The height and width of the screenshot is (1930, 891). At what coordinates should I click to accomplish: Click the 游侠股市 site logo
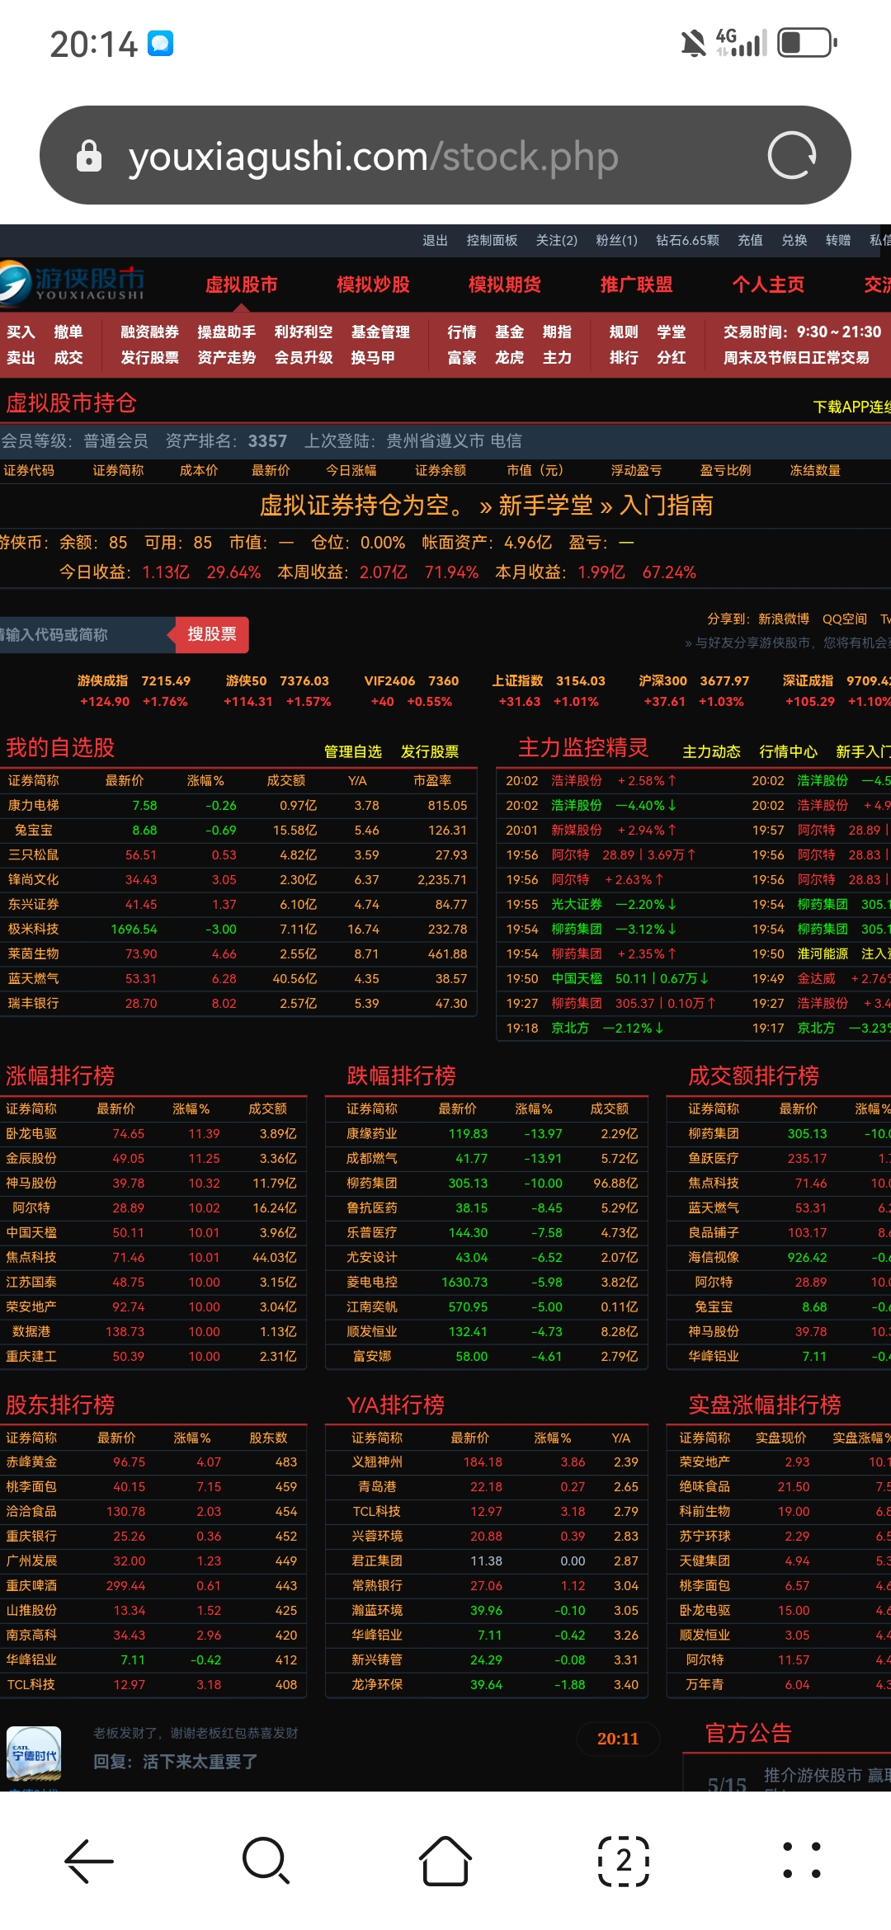tap(74, 284)
